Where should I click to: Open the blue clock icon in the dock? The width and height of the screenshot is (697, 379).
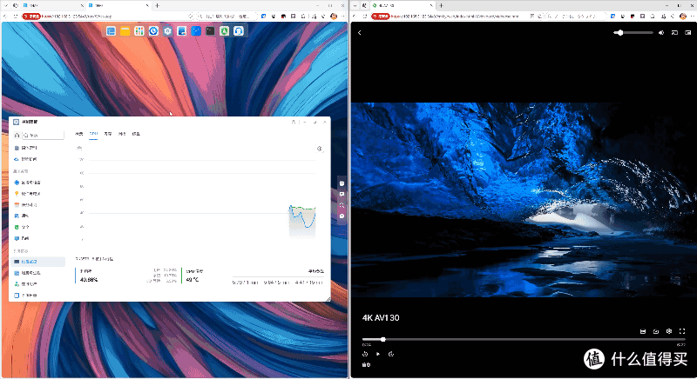coord(153,31)
